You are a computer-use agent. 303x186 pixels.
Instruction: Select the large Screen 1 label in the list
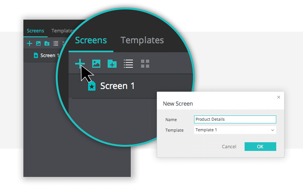(x=117, y=86)
